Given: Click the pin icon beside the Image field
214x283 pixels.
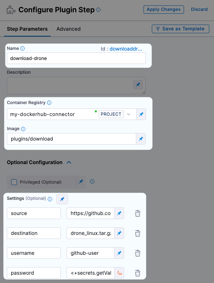Looking at the screenshot, I should pos(141,139).
